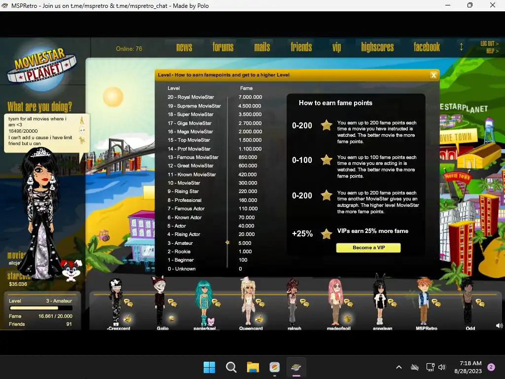
Task: Click the middle icon beside the status bubble
Action: pos(82,130)
